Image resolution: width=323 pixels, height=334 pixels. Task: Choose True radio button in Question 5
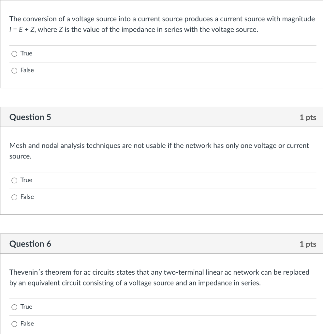tap(14, 180)
